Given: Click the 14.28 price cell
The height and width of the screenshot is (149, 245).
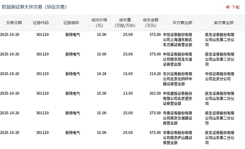Looking at the screenshot, I should (101, 74).
